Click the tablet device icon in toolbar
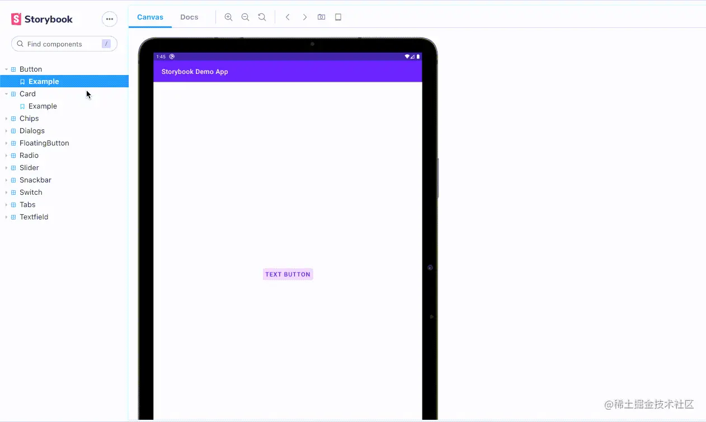Viewport: 706px width, 422px height. coord(338,17)
